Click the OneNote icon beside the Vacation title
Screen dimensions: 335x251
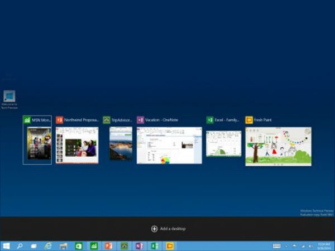click(x=140, y=120)
